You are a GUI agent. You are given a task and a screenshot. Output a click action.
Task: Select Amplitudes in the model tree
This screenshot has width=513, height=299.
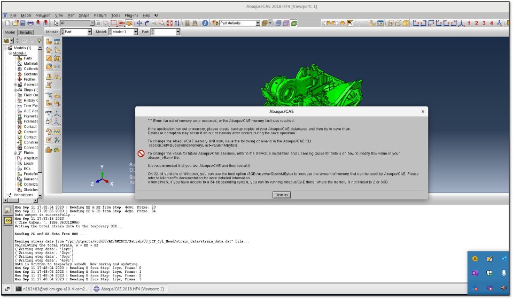pos(31,158)
